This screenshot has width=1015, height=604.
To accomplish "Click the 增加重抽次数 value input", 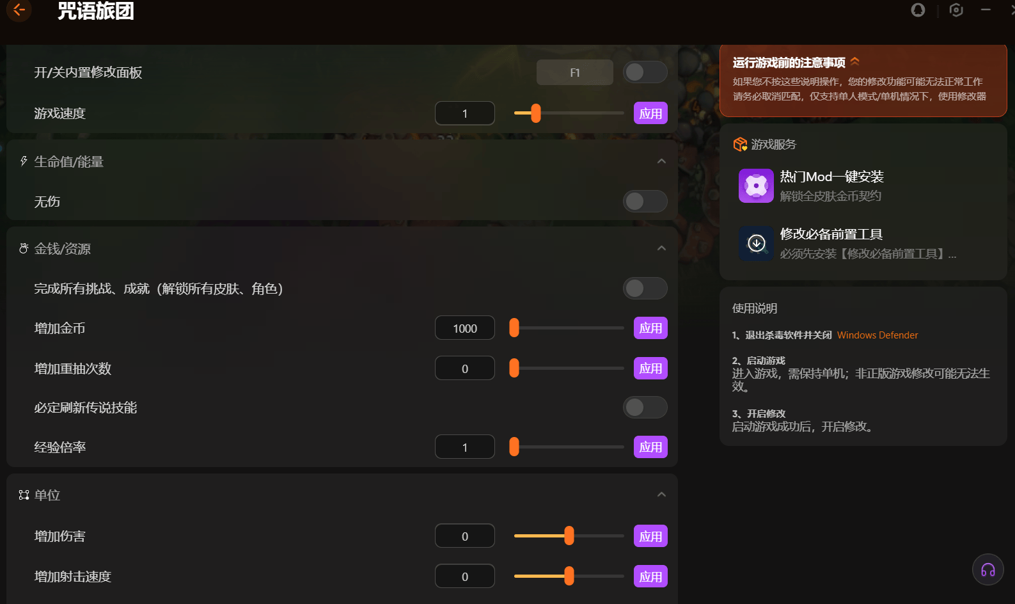I will click(x=465, y=369).
